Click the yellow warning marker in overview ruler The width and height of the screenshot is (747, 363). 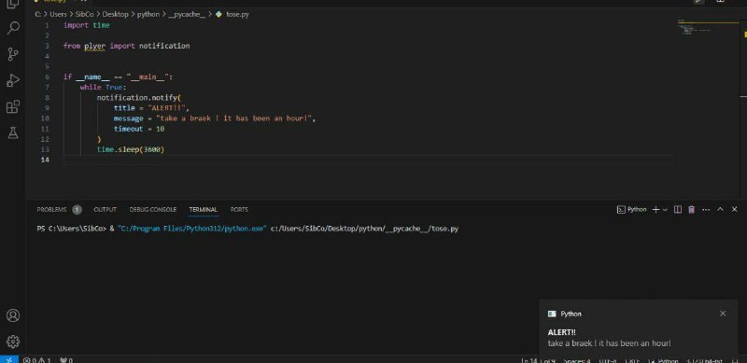744,35
